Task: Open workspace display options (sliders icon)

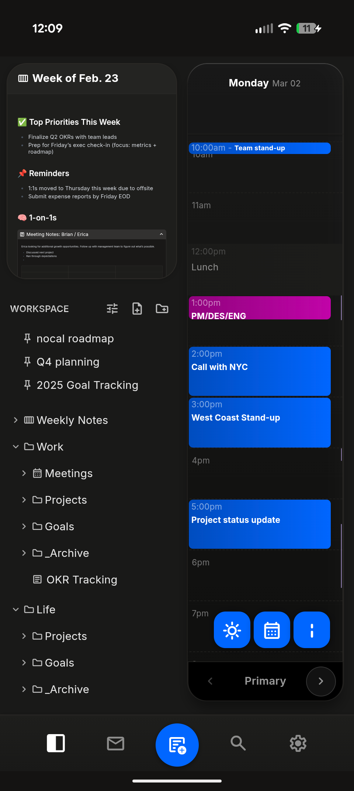Action: [112, 309]
